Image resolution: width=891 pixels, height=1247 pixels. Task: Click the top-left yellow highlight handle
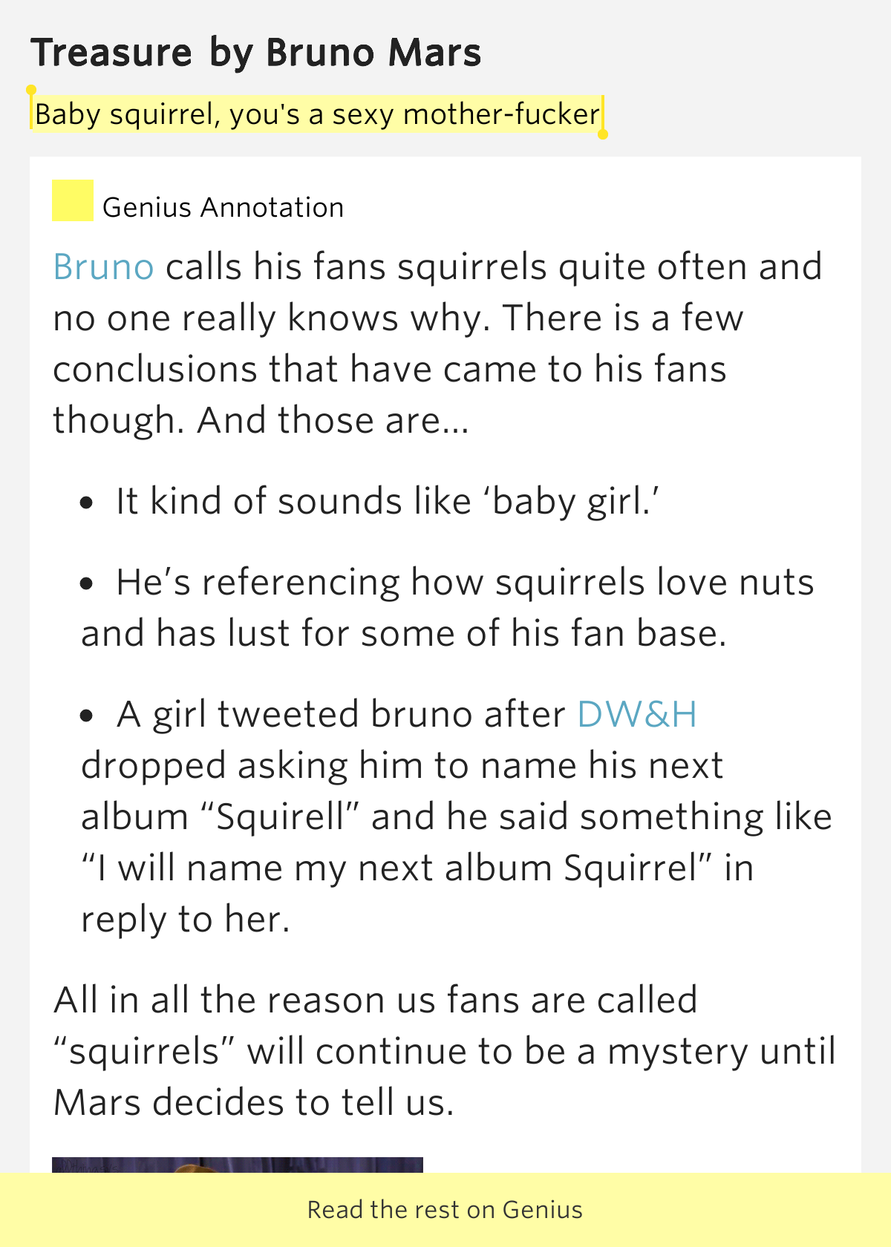31,91
